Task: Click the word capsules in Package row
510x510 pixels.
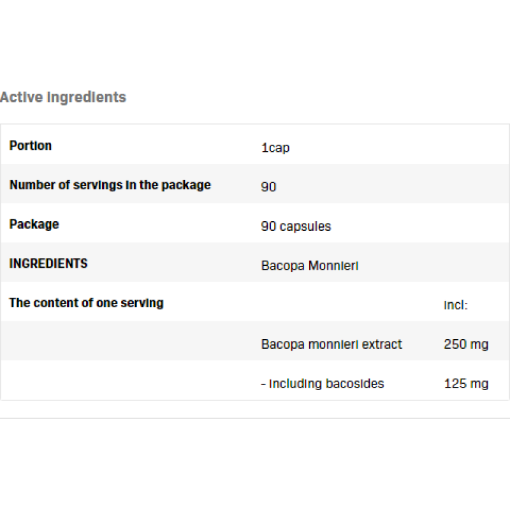Action: click(305, 226)
